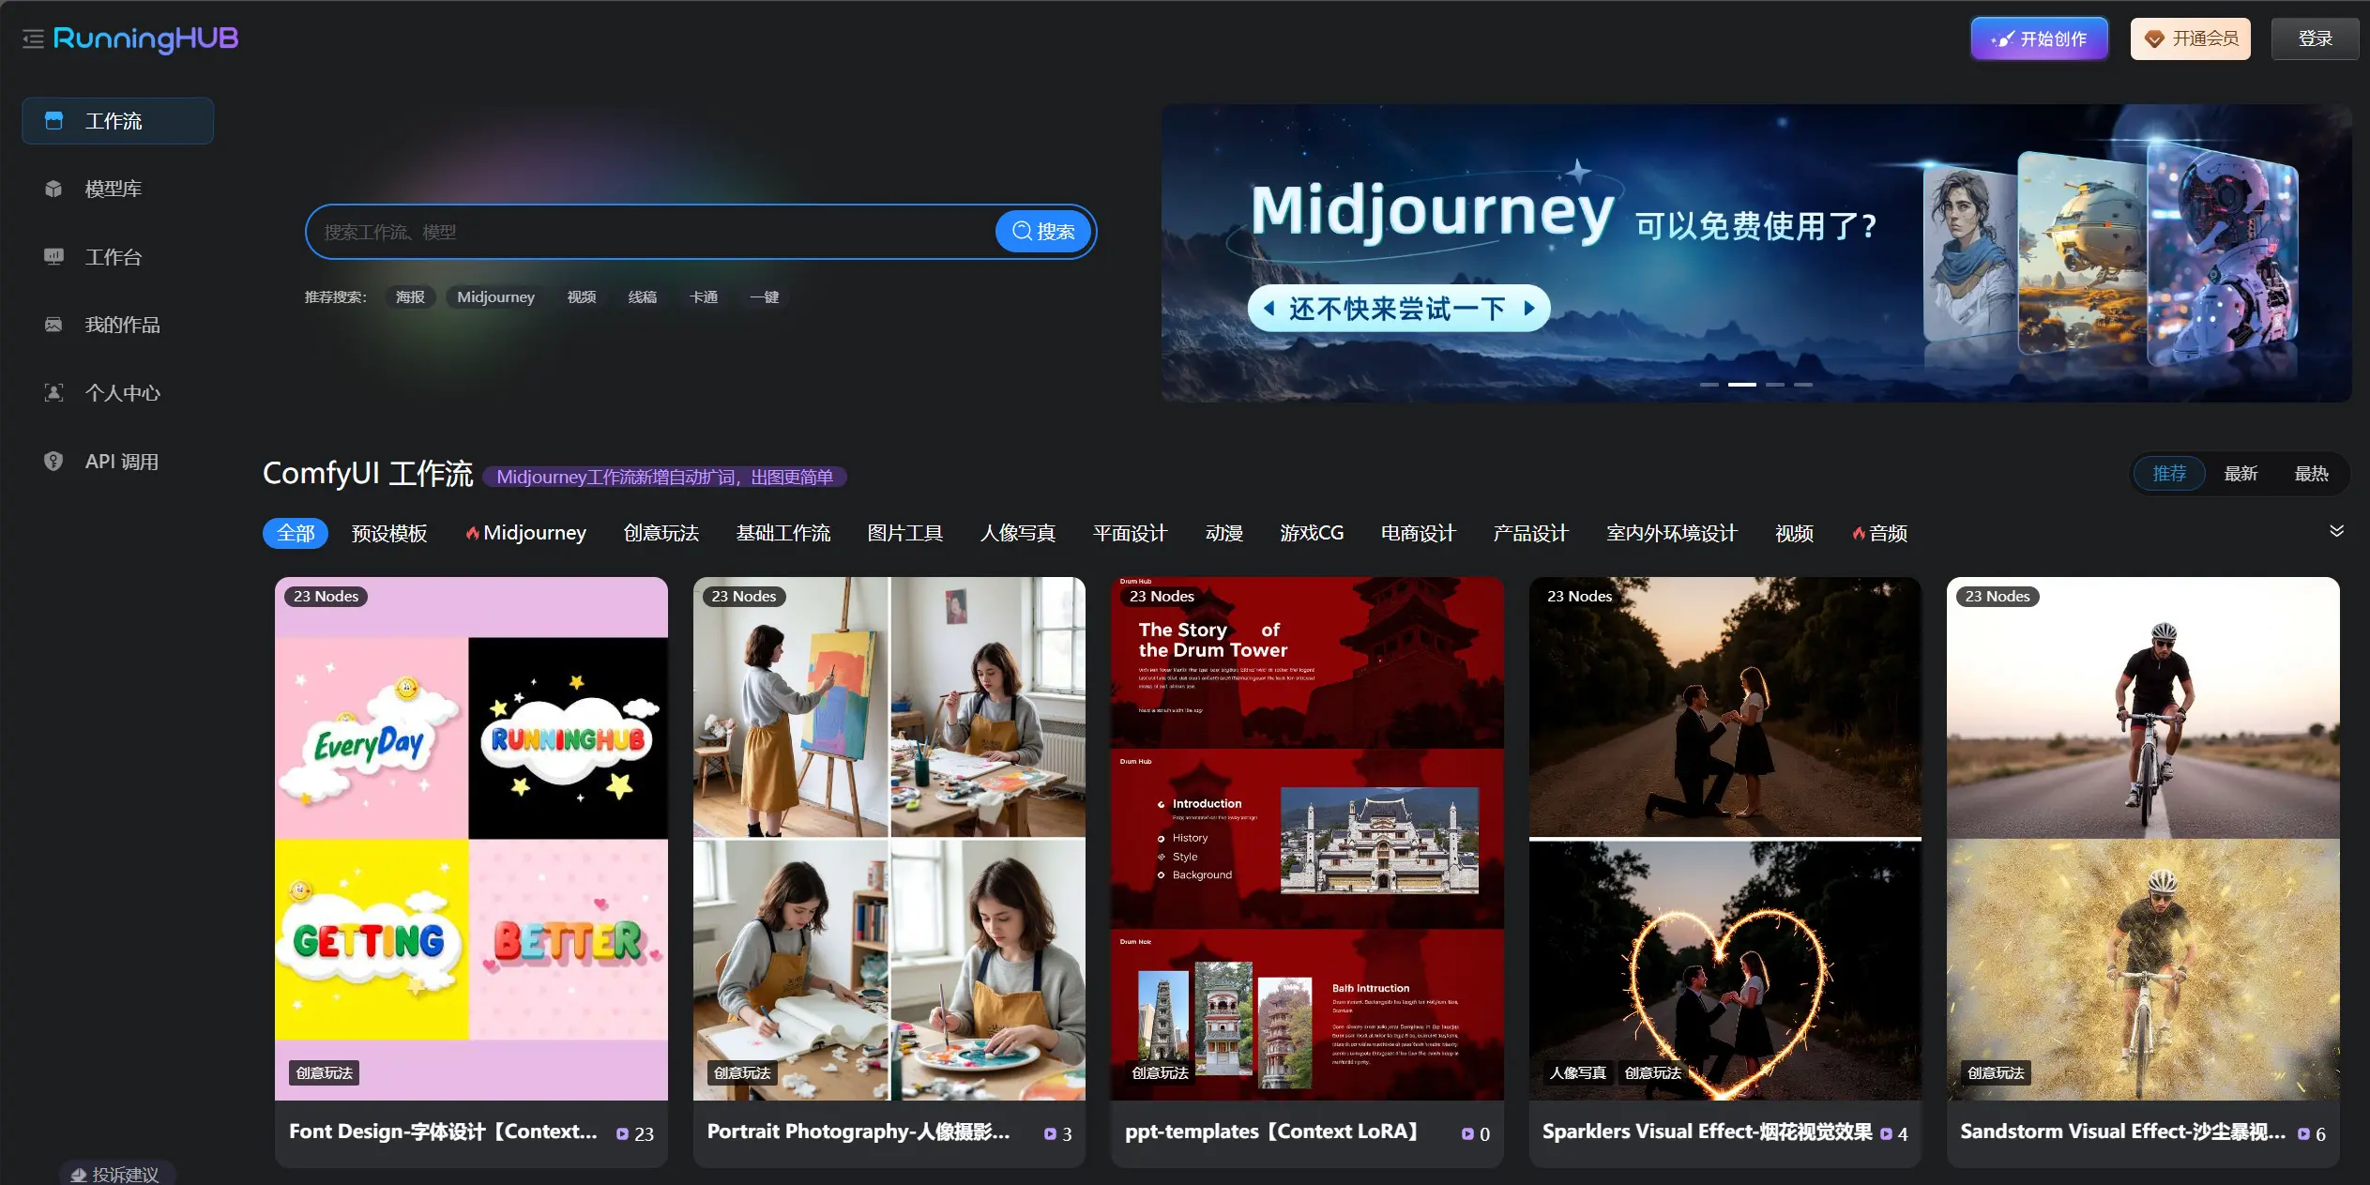
Task: Collapse the sidebar with the hamburger menu icon
Action: 33,39
